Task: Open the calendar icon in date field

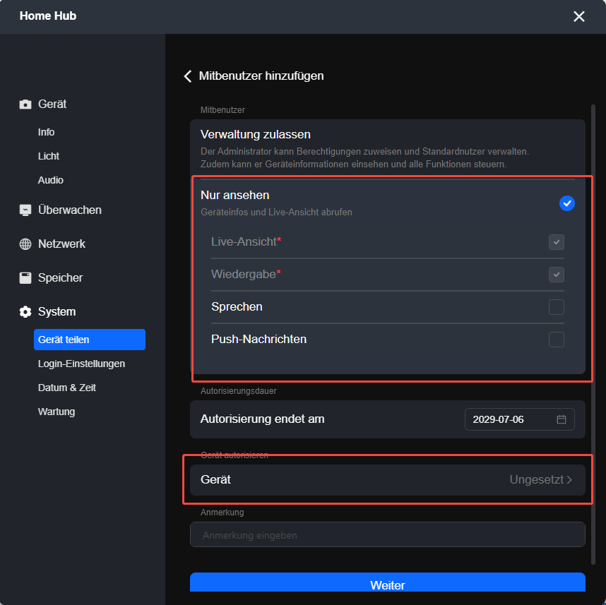Action: pyautogui.click(x=562, y=419)
